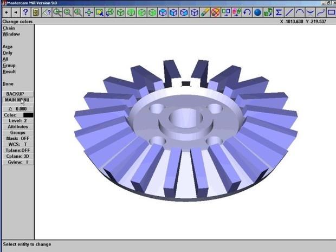336x252 pixels.
Task: Open the WCS: T selector
Action: point(17,145)
